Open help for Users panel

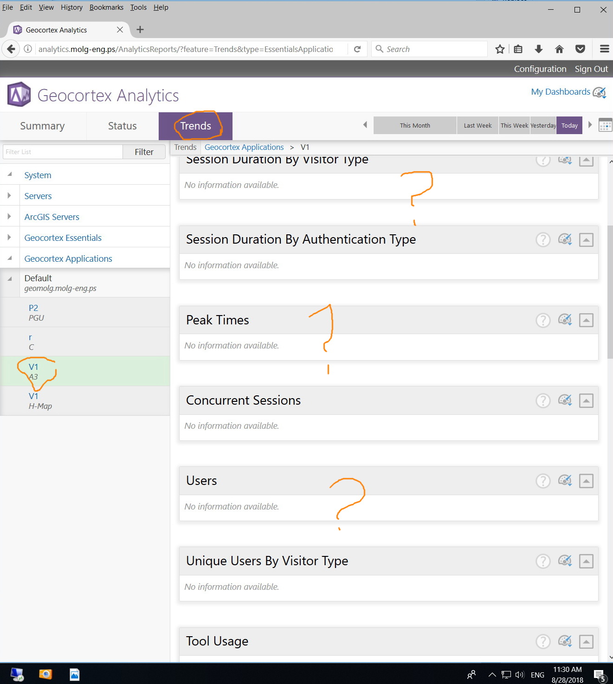(543, 481)
